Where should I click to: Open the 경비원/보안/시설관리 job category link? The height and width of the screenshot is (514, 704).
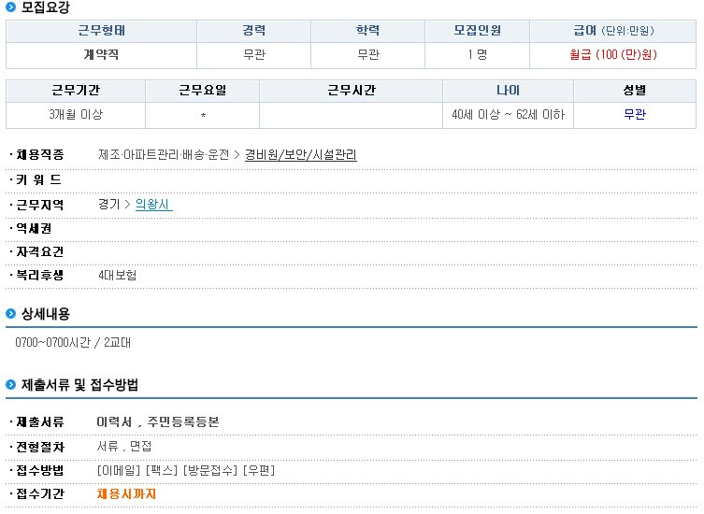point(300,155)
